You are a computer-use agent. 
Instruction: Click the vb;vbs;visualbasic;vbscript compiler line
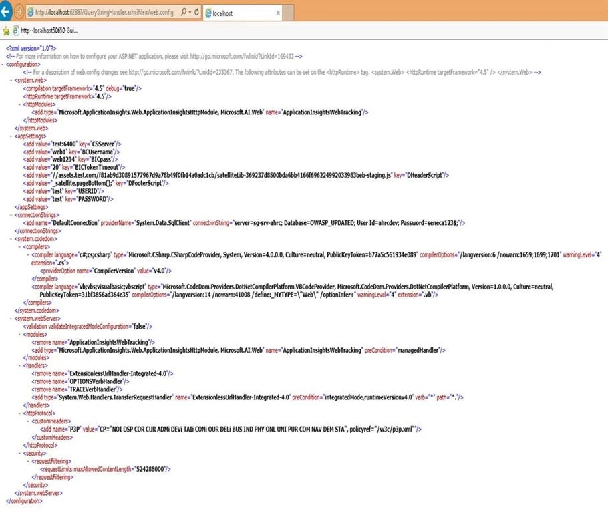(x=293, y=291)
